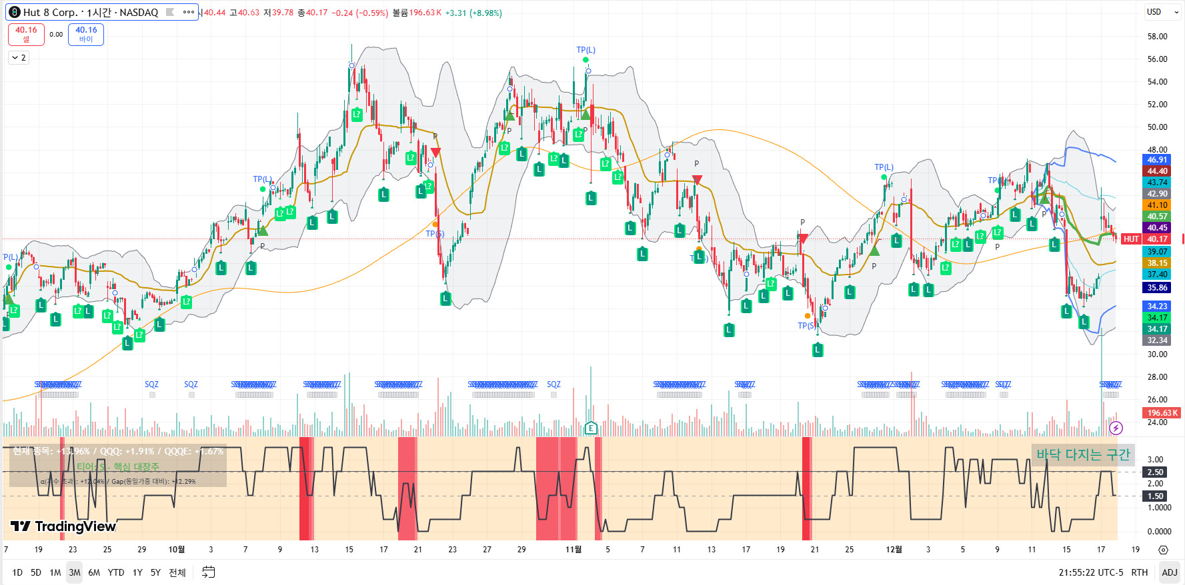Viewport: 1185px width, 585px height.
Task: Click the TP(S) label near October 22
Action: pyautogui.click(x=435, y=233)
